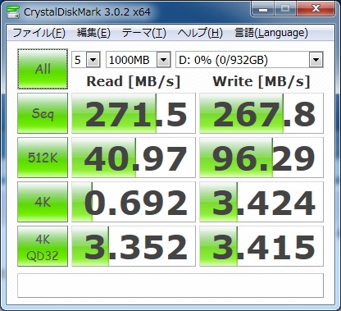Open the ファイル(F) menu
Image resolution: width=341 pixels, height=311 pixels.
(39, 33)
